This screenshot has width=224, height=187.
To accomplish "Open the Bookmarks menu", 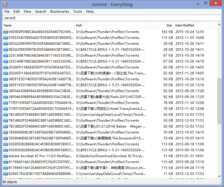I will click(59, 12).
